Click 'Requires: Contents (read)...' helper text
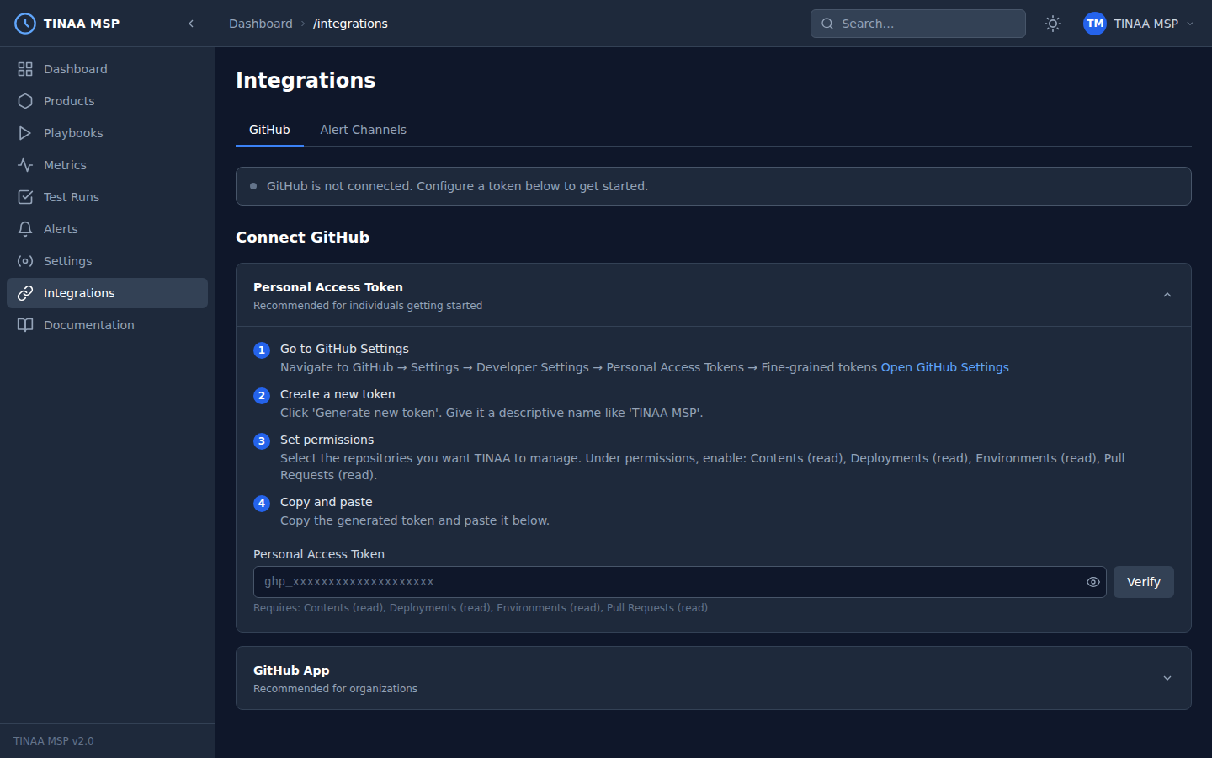 pos(481,608)
